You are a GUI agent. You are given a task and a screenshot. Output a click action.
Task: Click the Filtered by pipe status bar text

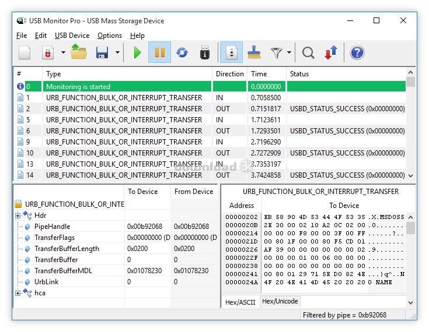click(x=344, y=315)
